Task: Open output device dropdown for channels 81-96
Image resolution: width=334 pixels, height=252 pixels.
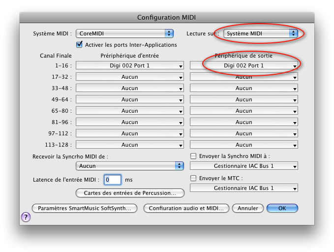Action: [x=244, y=122]
